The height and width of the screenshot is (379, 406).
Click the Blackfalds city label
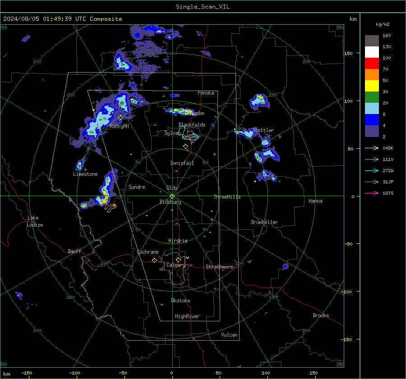[x=192, y=125]
